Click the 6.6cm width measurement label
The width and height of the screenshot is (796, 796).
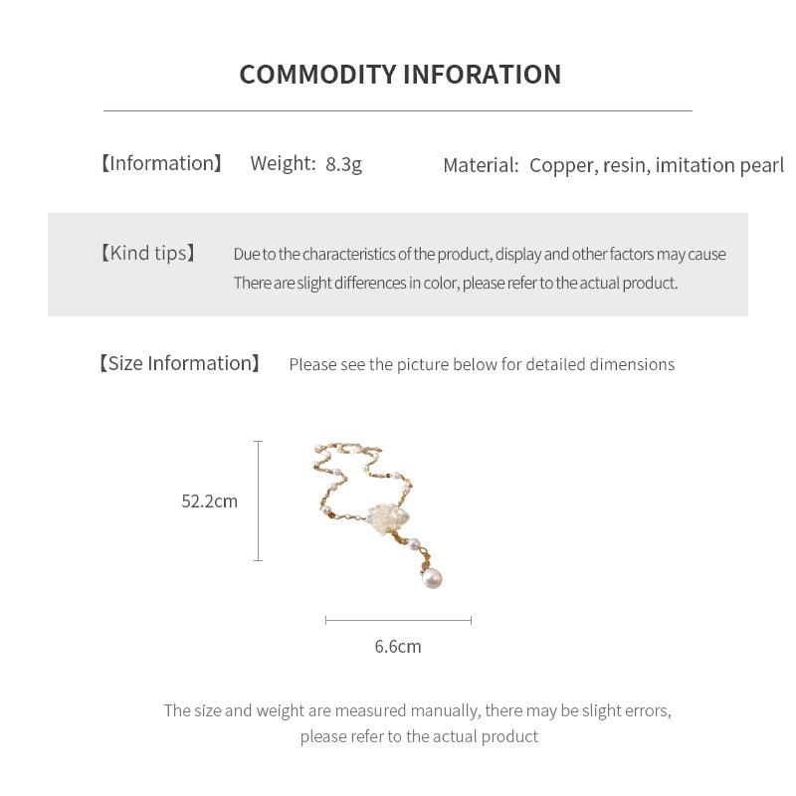click(x=398, y=647)
